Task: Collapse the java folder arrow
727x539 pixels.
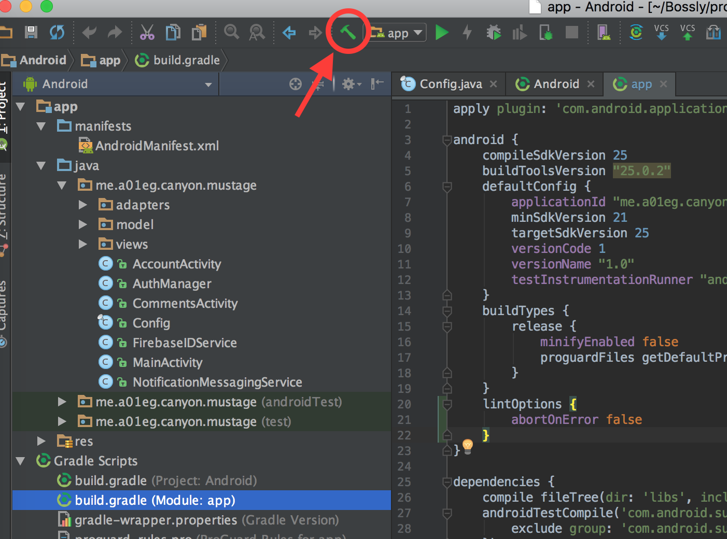Action: pyautogui.click(x=41, y=166)
